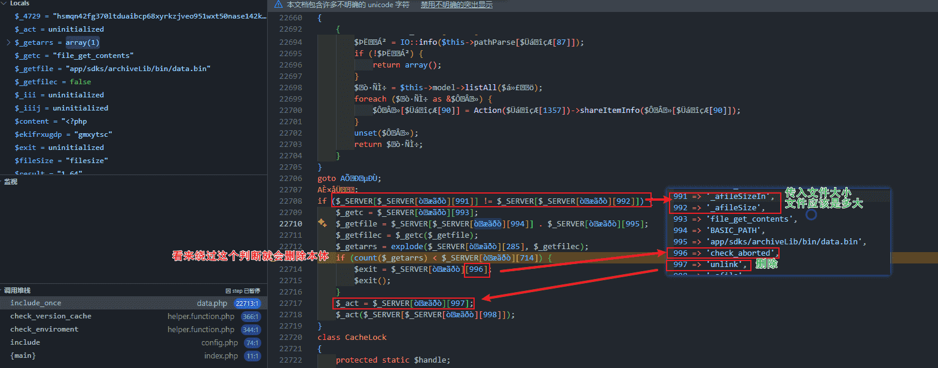Viewport: 938px width, 368px height.
Task: Open the {main} stack frame
Action: (x=23, y=356)
